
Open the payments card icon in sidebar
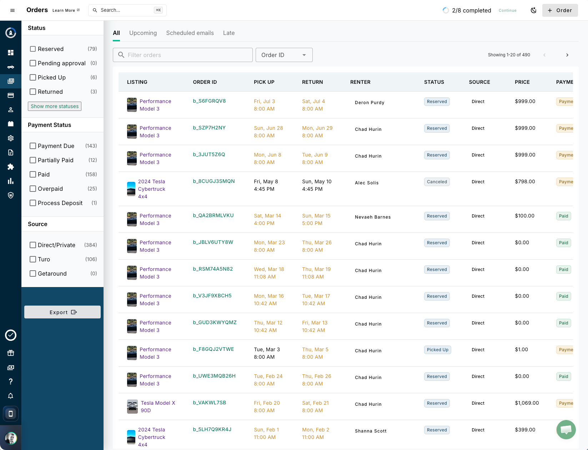tap(11, 95)
